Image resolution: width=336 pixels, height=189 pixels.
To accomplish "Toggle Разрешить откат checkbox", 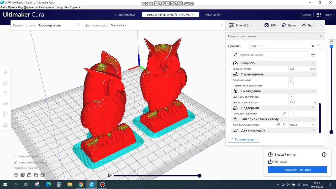I will click(x=291, y=80).
